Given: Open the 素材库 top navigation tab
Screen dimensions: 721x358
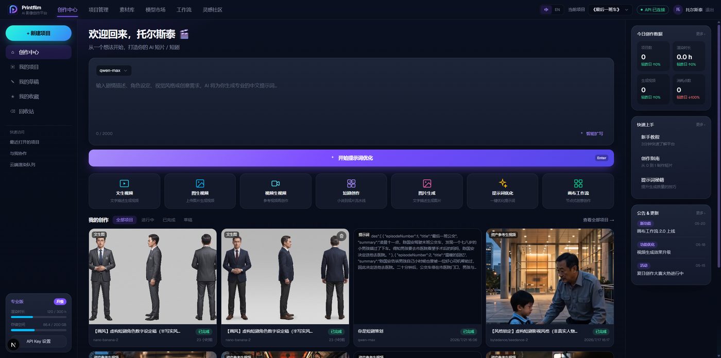Looking at the screenshot, I should [127, 9].
